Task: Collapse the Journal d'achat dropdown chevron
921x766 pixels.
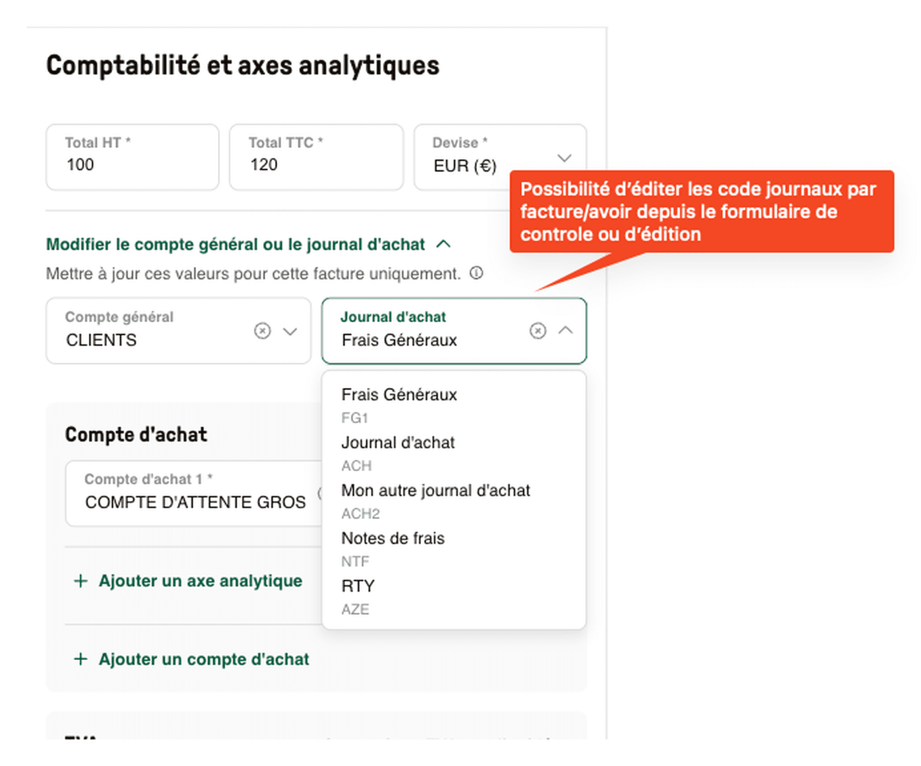Action: tap(566, 330)
